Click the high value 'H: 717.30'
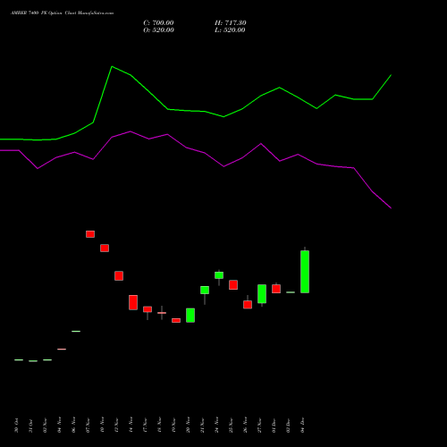 point(231,23)
